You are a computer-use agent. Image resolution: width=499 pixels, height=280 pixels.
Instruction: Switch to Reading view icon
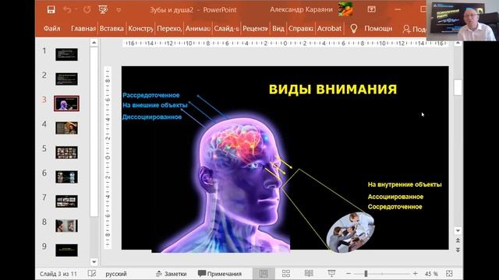[x=309, y=273]
